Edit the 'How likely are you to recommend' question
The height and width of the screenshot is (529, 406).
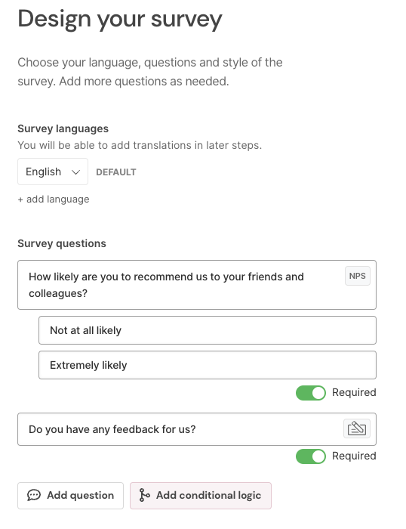point(197,285)
